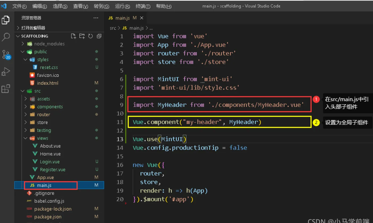Click the babel icon of babel.config.js
Image resolution: width=373 pixels, height=223 pixels.
(29, 201)
